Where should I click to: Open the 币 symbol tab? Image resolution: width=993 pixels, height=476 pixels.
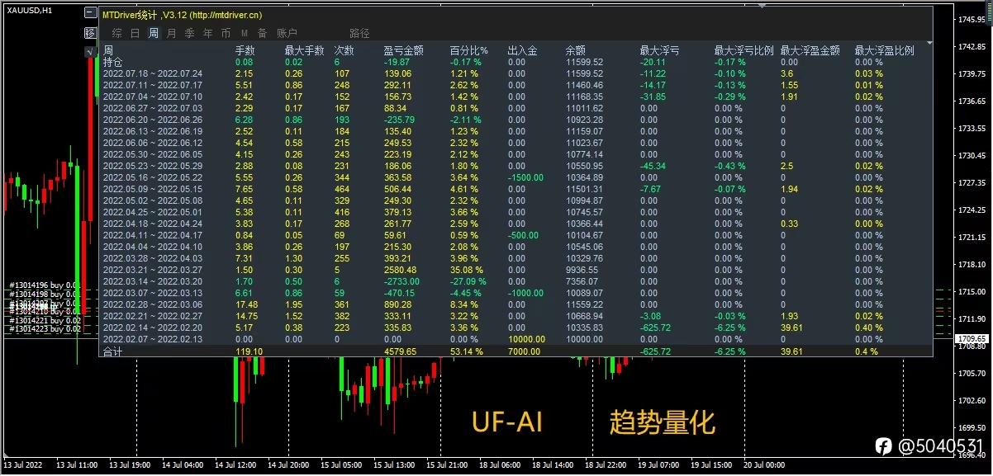pos(226,33)
